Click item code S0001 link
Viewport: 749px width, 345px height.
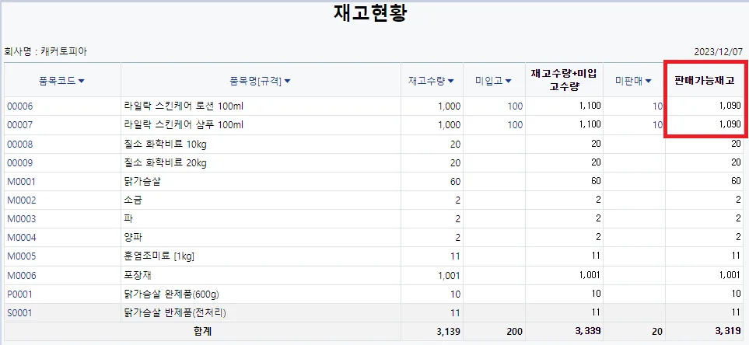pos(20,313)
